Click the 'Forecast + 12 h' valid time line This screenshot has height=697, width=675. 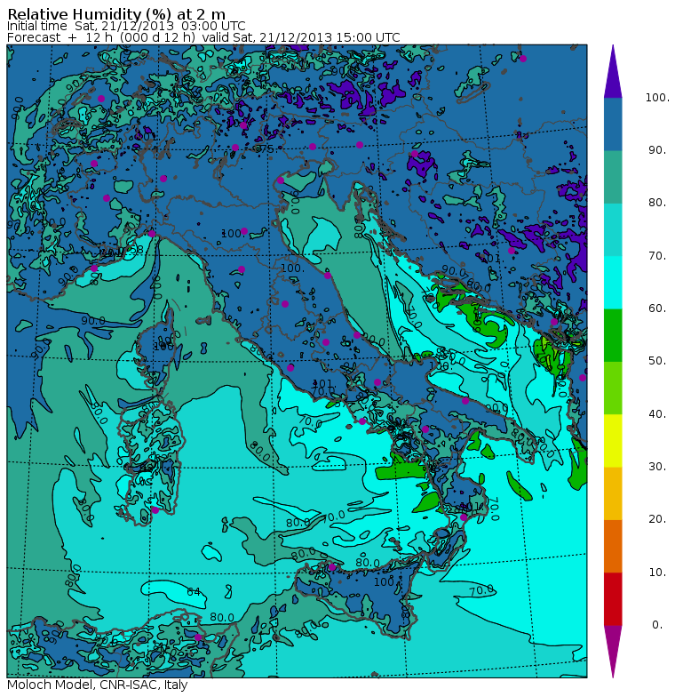coord(203,37)
